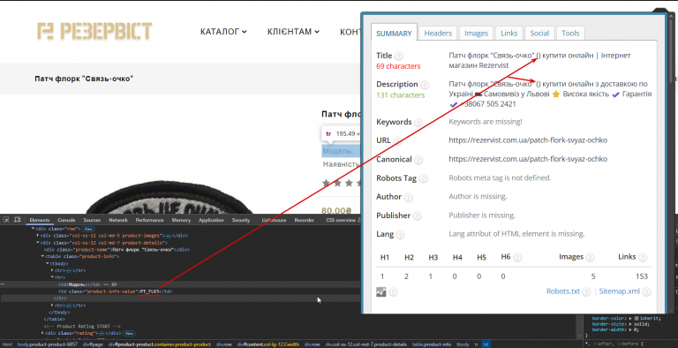Open help icon next to Keywords
The image size is (678, 348).
[x=418, y=123]
